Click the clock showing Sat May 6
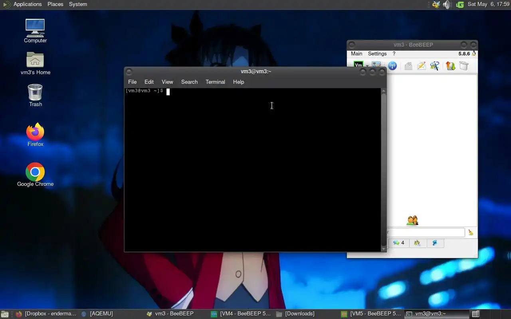511x319 pixels. (x=488, y=4)
